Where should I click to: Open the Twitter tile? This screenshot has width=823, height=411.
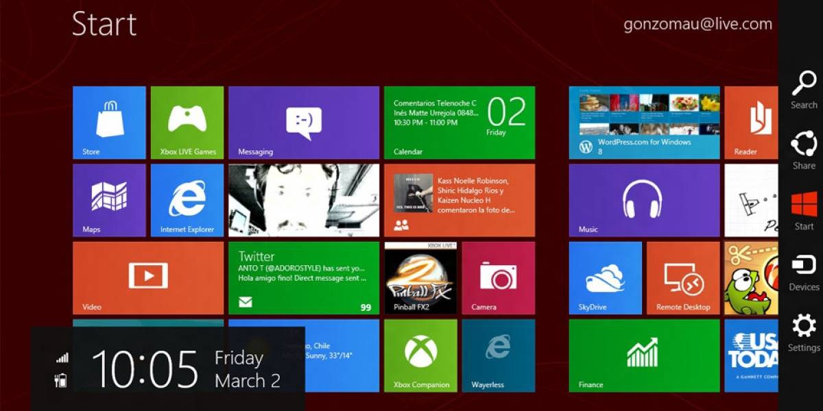coord(304,278)
